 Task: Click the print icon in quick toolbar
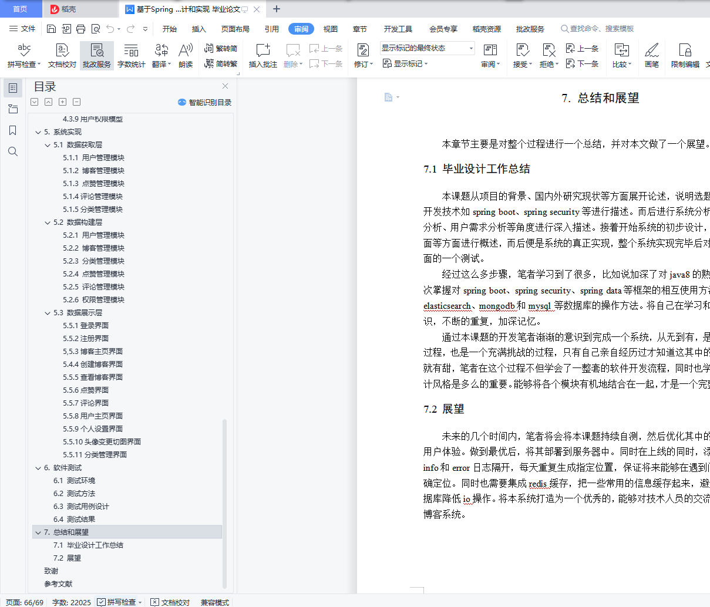point(80,29)
